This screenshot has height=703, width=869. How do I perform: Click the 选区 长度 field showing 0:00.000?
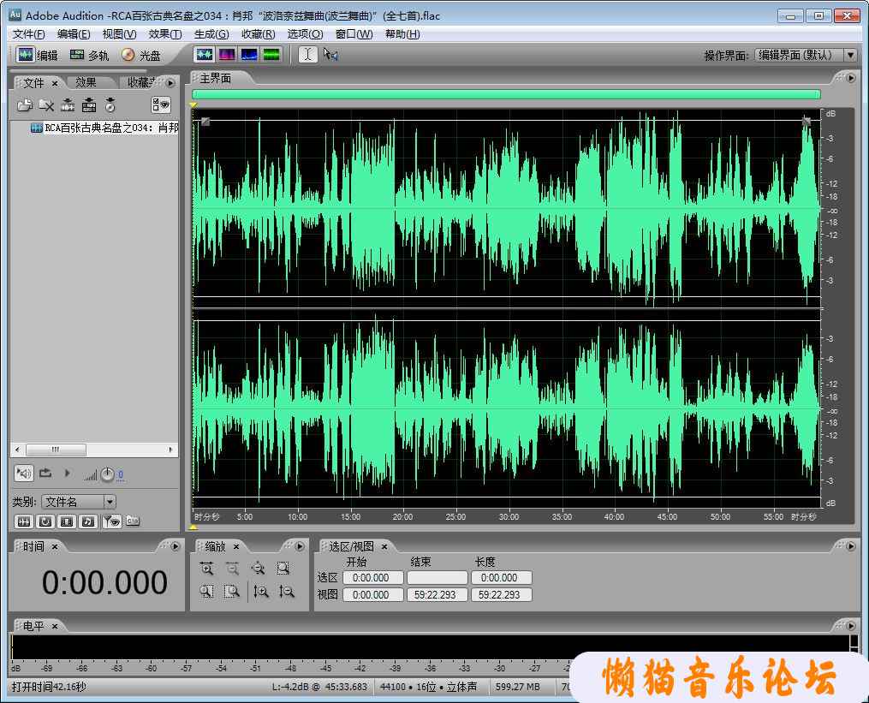pos(501,578)
